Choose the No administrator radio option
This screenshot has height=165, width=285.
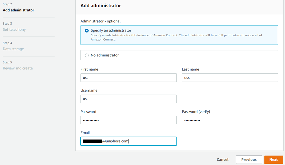(x=87, y=55)
